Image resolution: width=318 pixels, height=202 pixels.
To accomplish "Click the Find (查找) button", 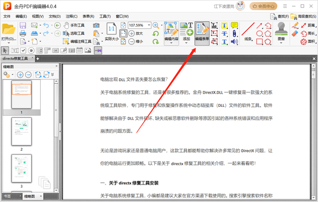I will click(279, 16).
